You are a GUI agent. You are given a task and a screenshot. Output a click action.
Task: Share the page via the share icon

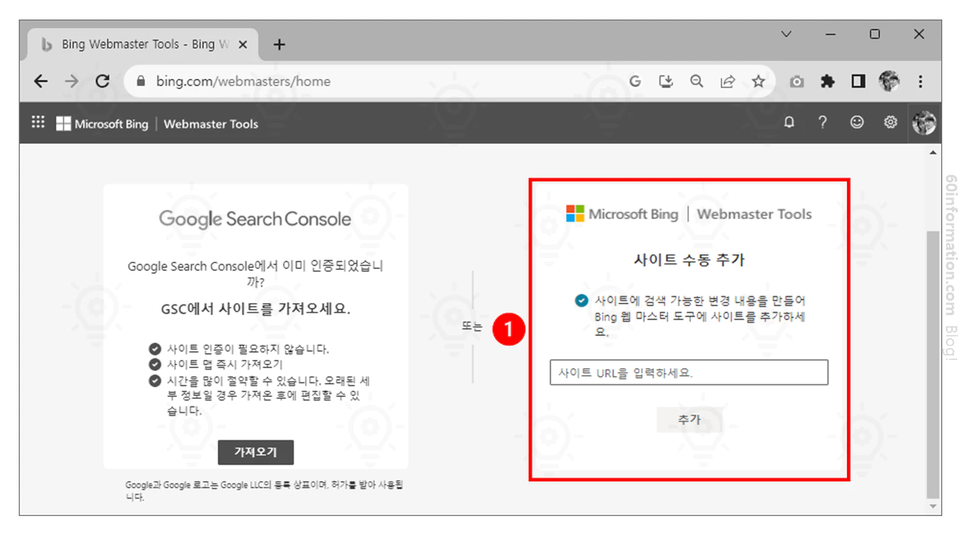coord(728,81)
